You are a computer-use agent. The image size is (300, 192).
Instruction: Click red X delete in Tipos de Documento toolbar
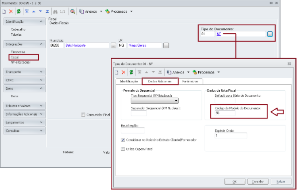[124, 72]
